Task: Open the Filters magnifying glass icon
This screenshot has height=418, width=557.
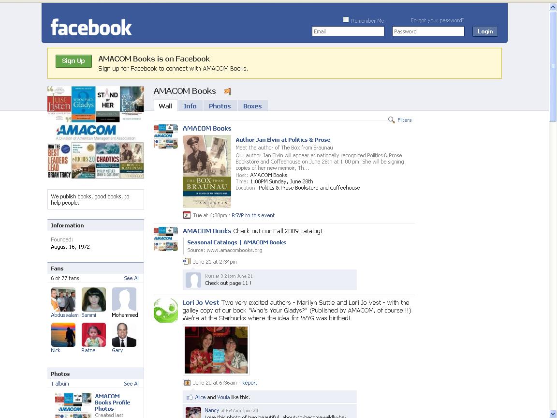Action: click(391, 120)
